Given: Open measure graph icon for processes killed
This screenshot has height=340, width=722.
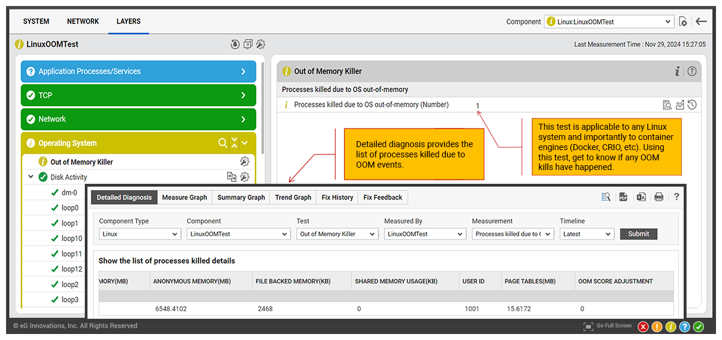Looking at the screenshot, I should pos(680,105).
